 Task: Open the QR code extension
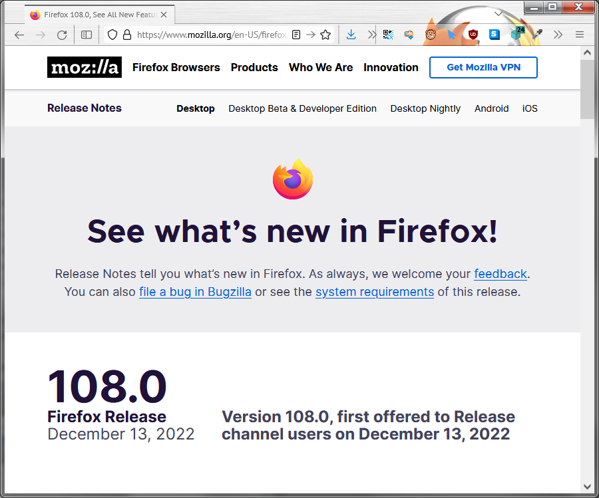point(388,35)
